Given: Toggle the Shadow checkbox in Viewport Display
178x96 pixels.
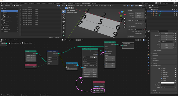Looking at the screenshot, I should (162, 78).
